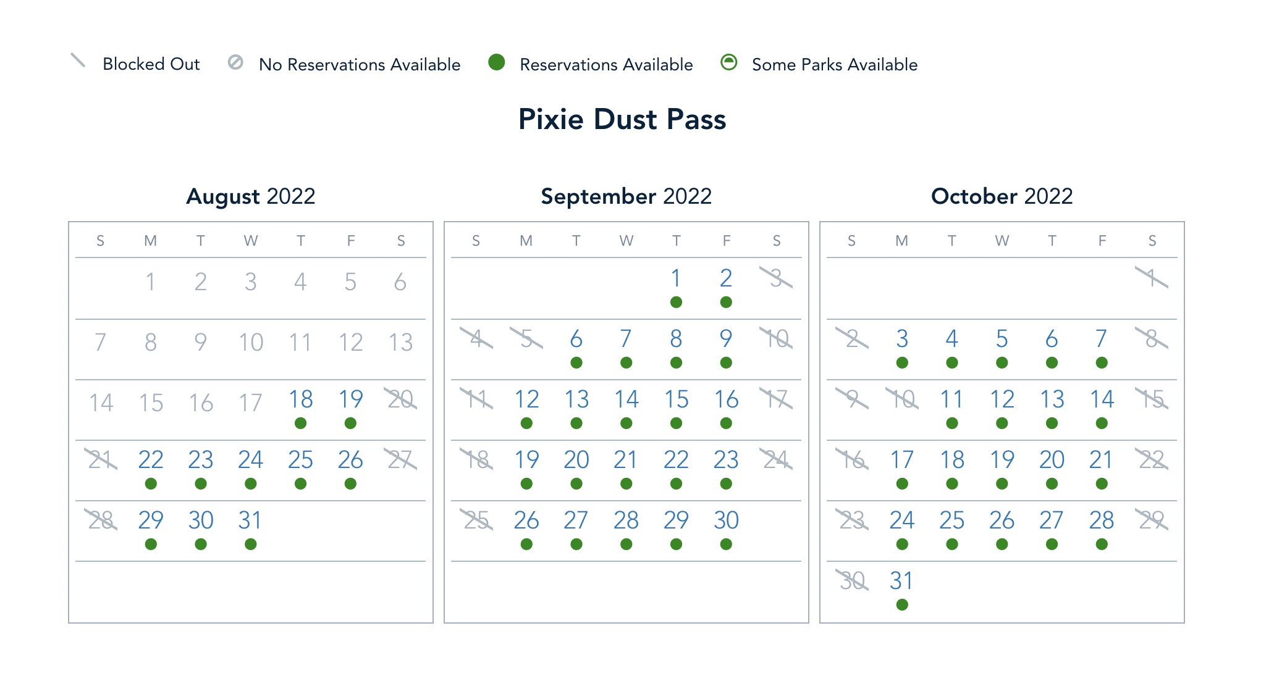This screenshot has width=1274, height=673.
Task: Click blocked-out September 3
Action: point(776,278)
